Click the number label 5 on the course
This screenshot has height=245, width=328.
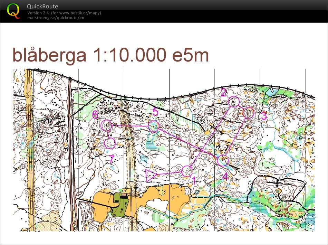[155, 112]
